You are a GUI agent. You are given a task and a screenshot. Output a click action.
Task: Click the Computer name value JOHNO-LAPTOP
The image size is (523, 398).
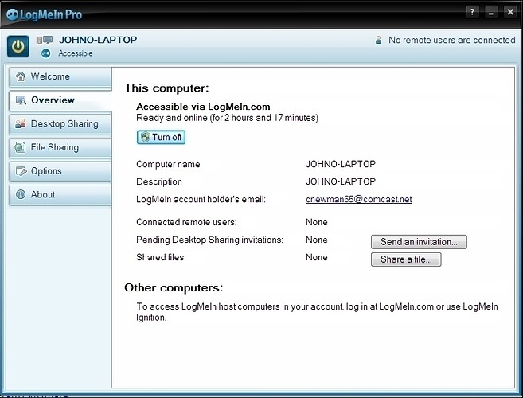[x=341, y=164]
